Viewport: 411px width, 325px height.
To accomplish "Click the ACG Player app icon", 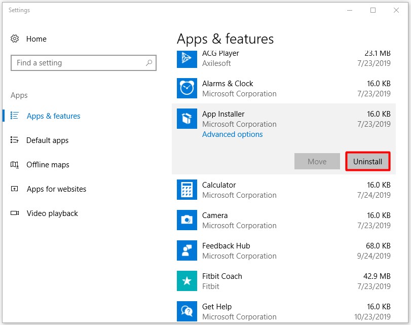I will coord(187,59).
